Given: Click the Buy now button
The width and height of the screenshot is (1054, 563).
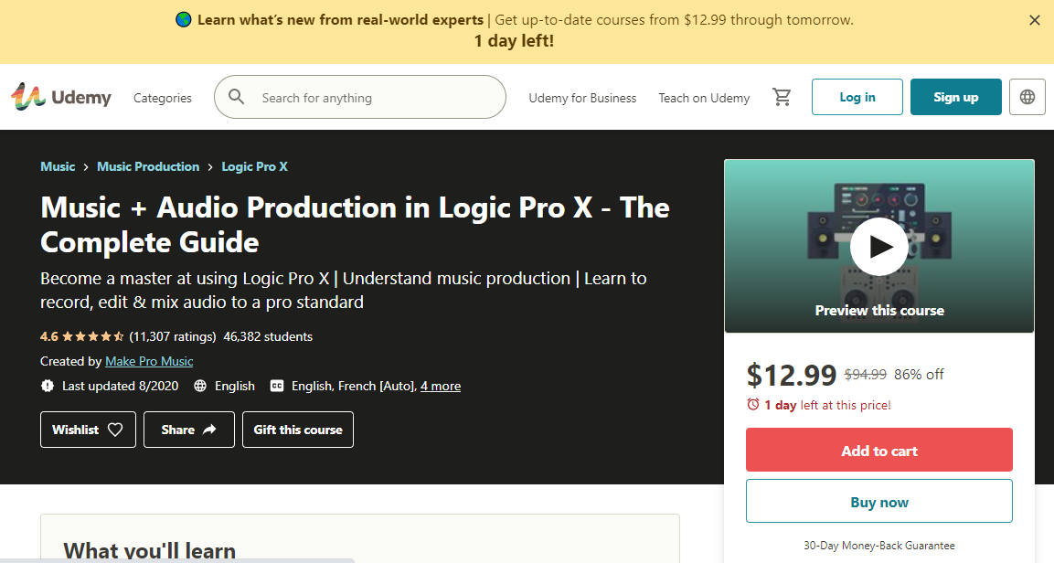Looking at the screenshot, I should (878, 501).
